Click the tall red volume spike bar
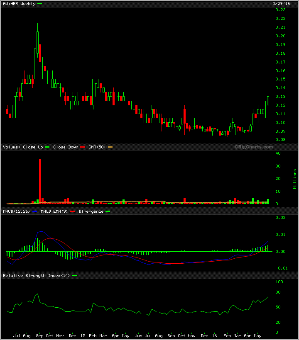The width and height of the screenshot is (299, 340). (40, 181)
